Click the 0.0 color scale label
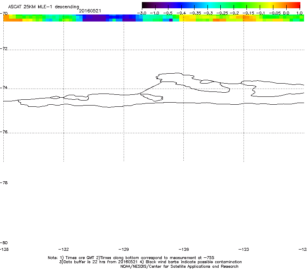Viewport: 307px width, 269px height. point(286,13)
